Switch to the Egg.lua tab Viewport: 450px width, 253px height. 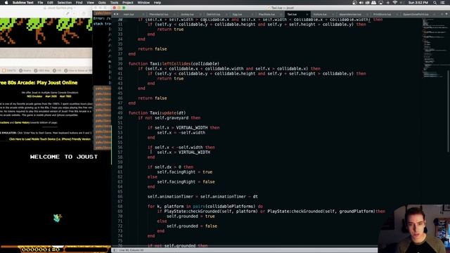(238, 14)
